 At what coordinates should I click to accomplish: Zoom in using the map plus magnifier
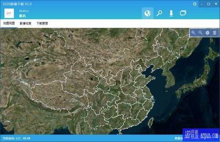point(193,33)
